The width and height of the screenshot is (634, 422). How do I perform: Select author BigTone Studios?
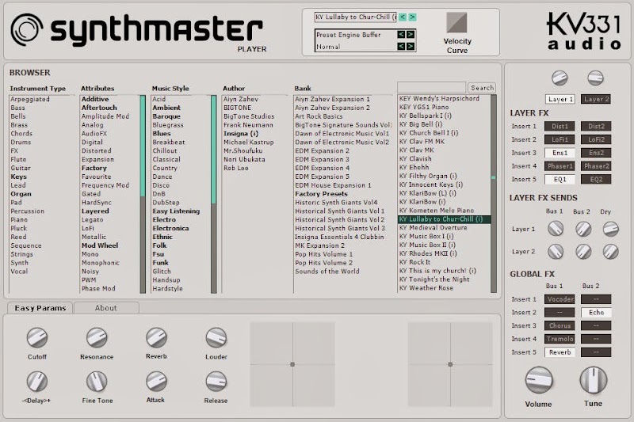pyautogui.click(x=249, y=116)
